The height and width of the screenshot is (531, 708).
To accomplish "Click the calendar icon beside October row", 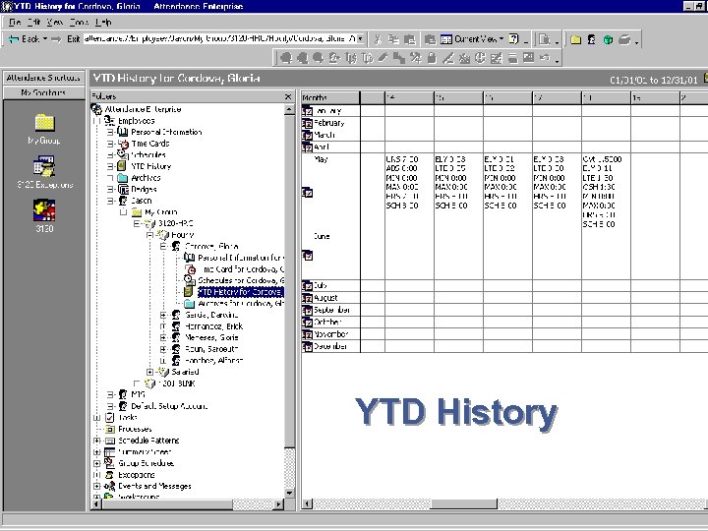I will tap(307, 323).
